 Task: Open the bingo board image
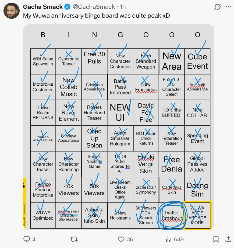(119, 127)
